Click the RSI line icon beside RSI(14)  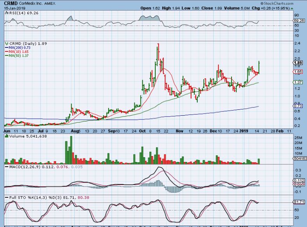click(x=7, y=13)
